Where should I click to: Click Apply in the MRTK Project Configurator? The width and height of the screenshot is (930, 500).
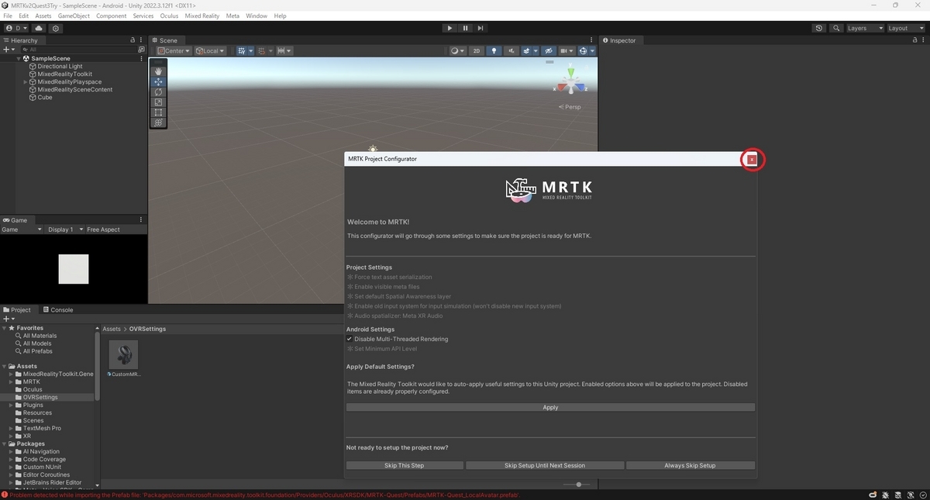pos(549,407)
